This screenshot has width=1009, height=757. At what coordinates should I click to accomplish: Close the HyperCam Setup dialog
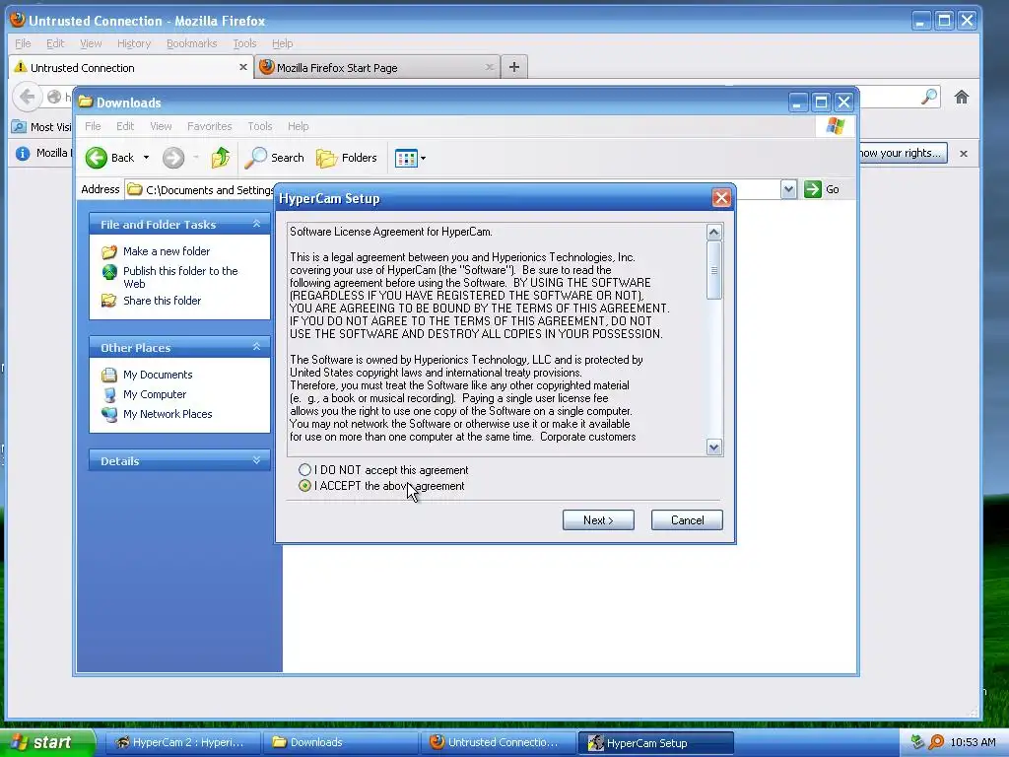(x=721, y=198)
